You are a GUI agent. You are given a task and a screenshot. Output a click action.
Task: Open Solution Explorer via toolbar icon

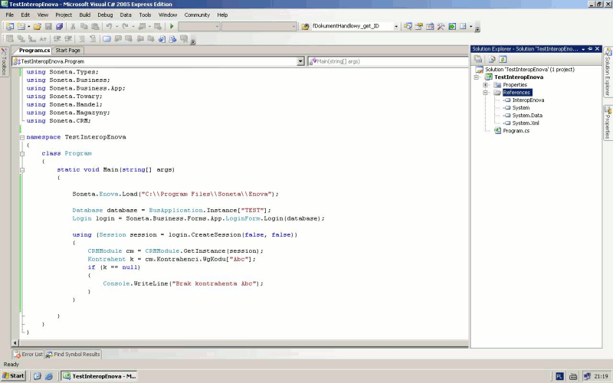tap(408, 26)
